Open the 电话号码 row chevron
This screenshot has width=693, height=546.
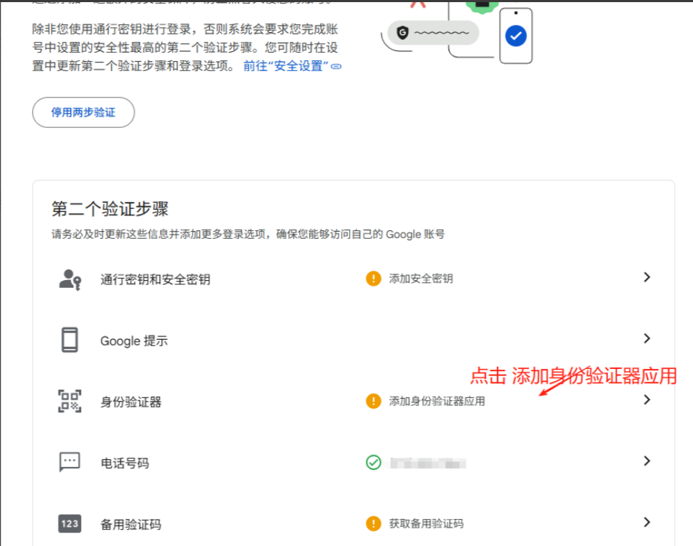(647, 461)
